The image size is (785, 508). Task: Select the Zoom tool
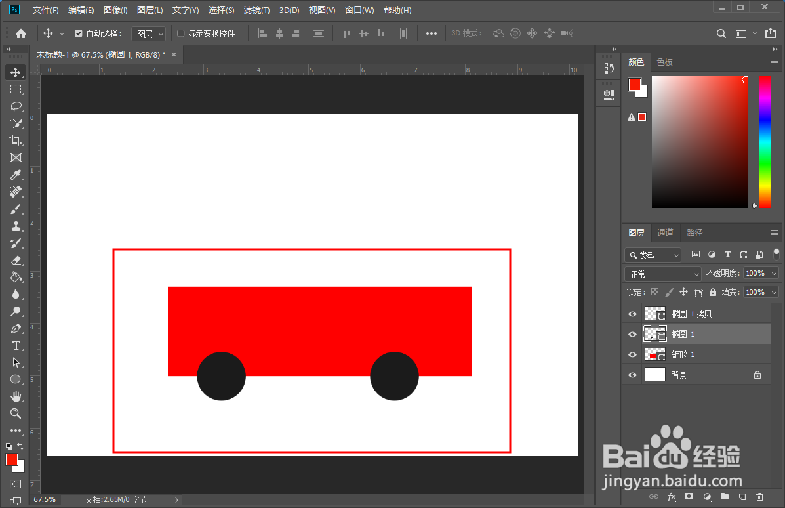coord(16,413)
